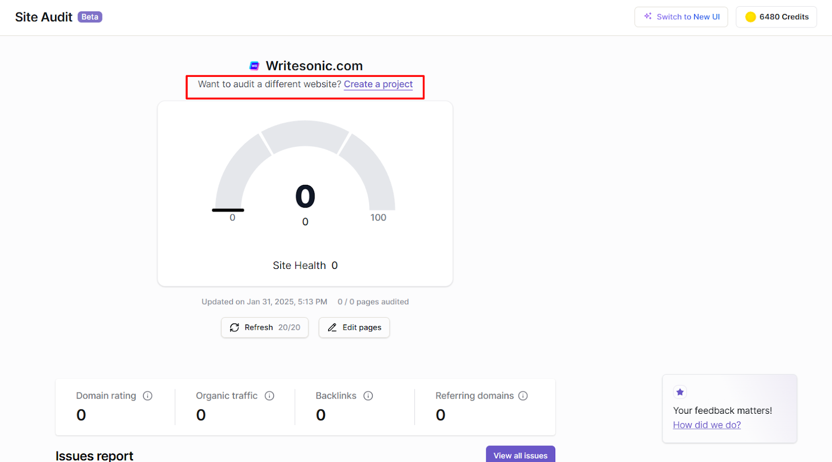Image resolution: width=832 pixels, height=462 pixels.
Task: Click the pencil icon on Edit pages
Action: point(332,328)
